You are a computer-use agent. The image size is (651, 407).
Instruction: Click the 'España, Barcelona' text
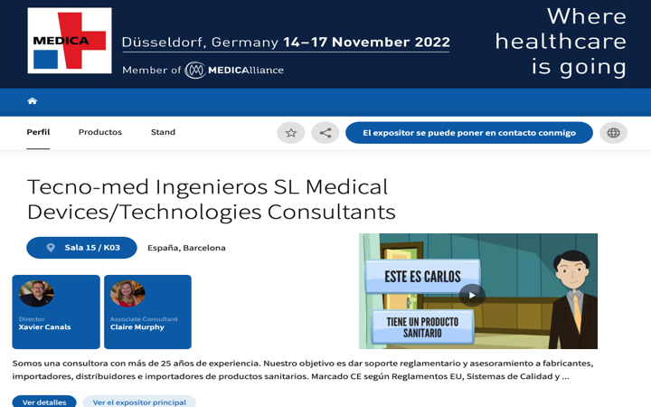tap(186, 248)
